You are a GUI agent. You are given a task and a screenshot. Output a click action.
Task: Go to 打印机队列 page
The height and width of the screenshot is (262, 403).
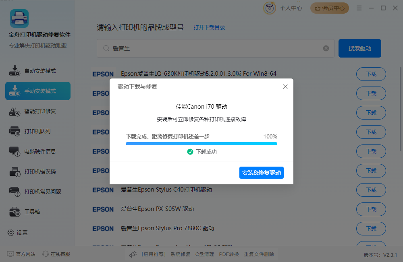pyautogui.click(x=38, y=131)
